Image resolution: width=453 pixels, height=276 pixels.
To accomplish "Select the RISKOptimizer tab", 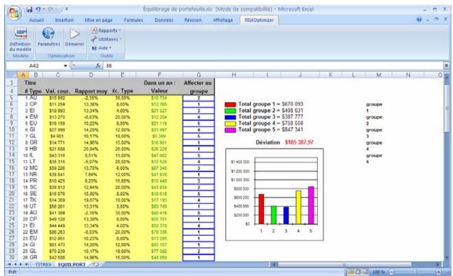I will click(x=259, y=20).
